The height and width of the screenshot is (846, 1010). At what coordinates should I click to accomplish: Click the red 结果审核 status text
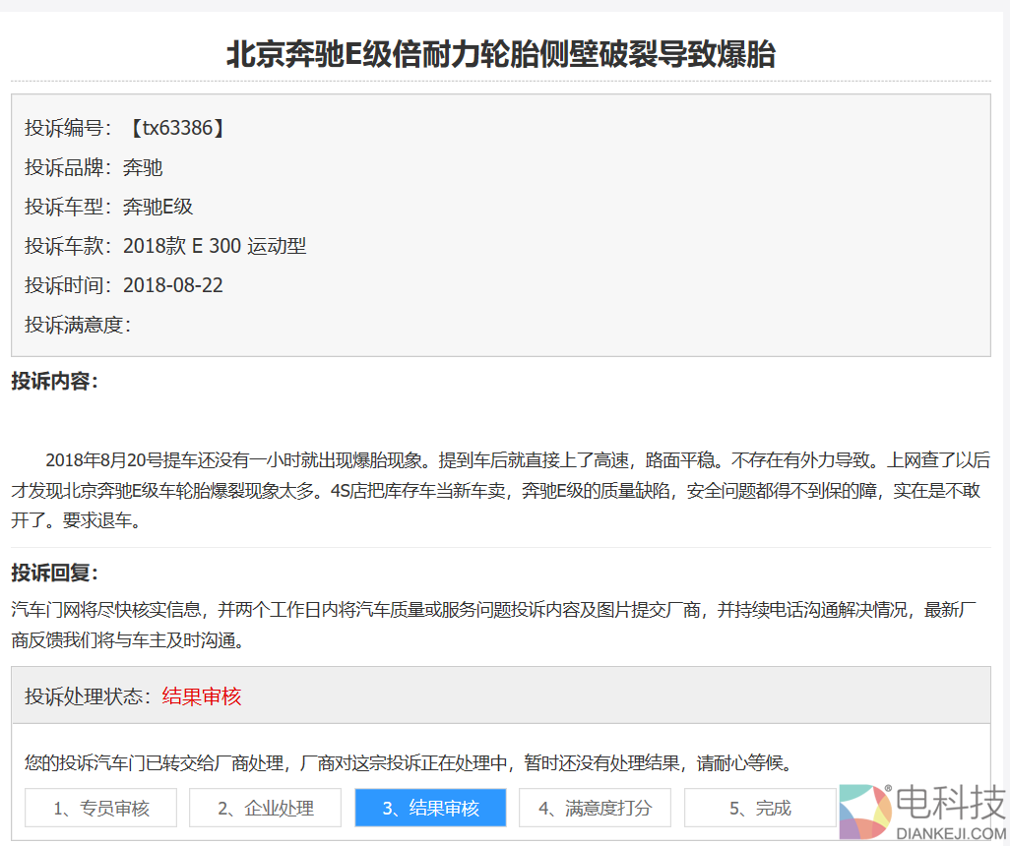click(x=202, y=696)
